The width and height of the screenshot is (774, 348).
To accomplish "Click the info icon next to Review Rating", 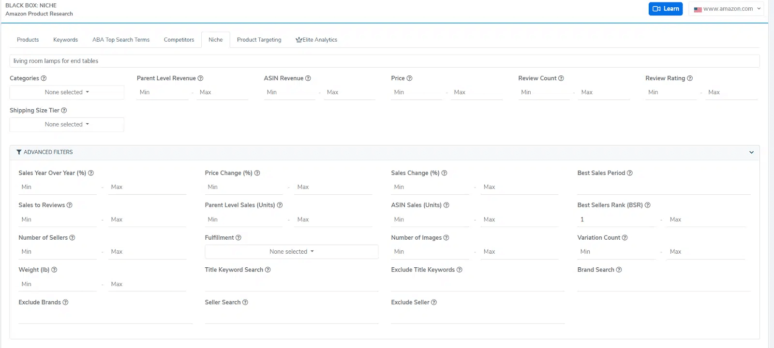I will [690, 78].
